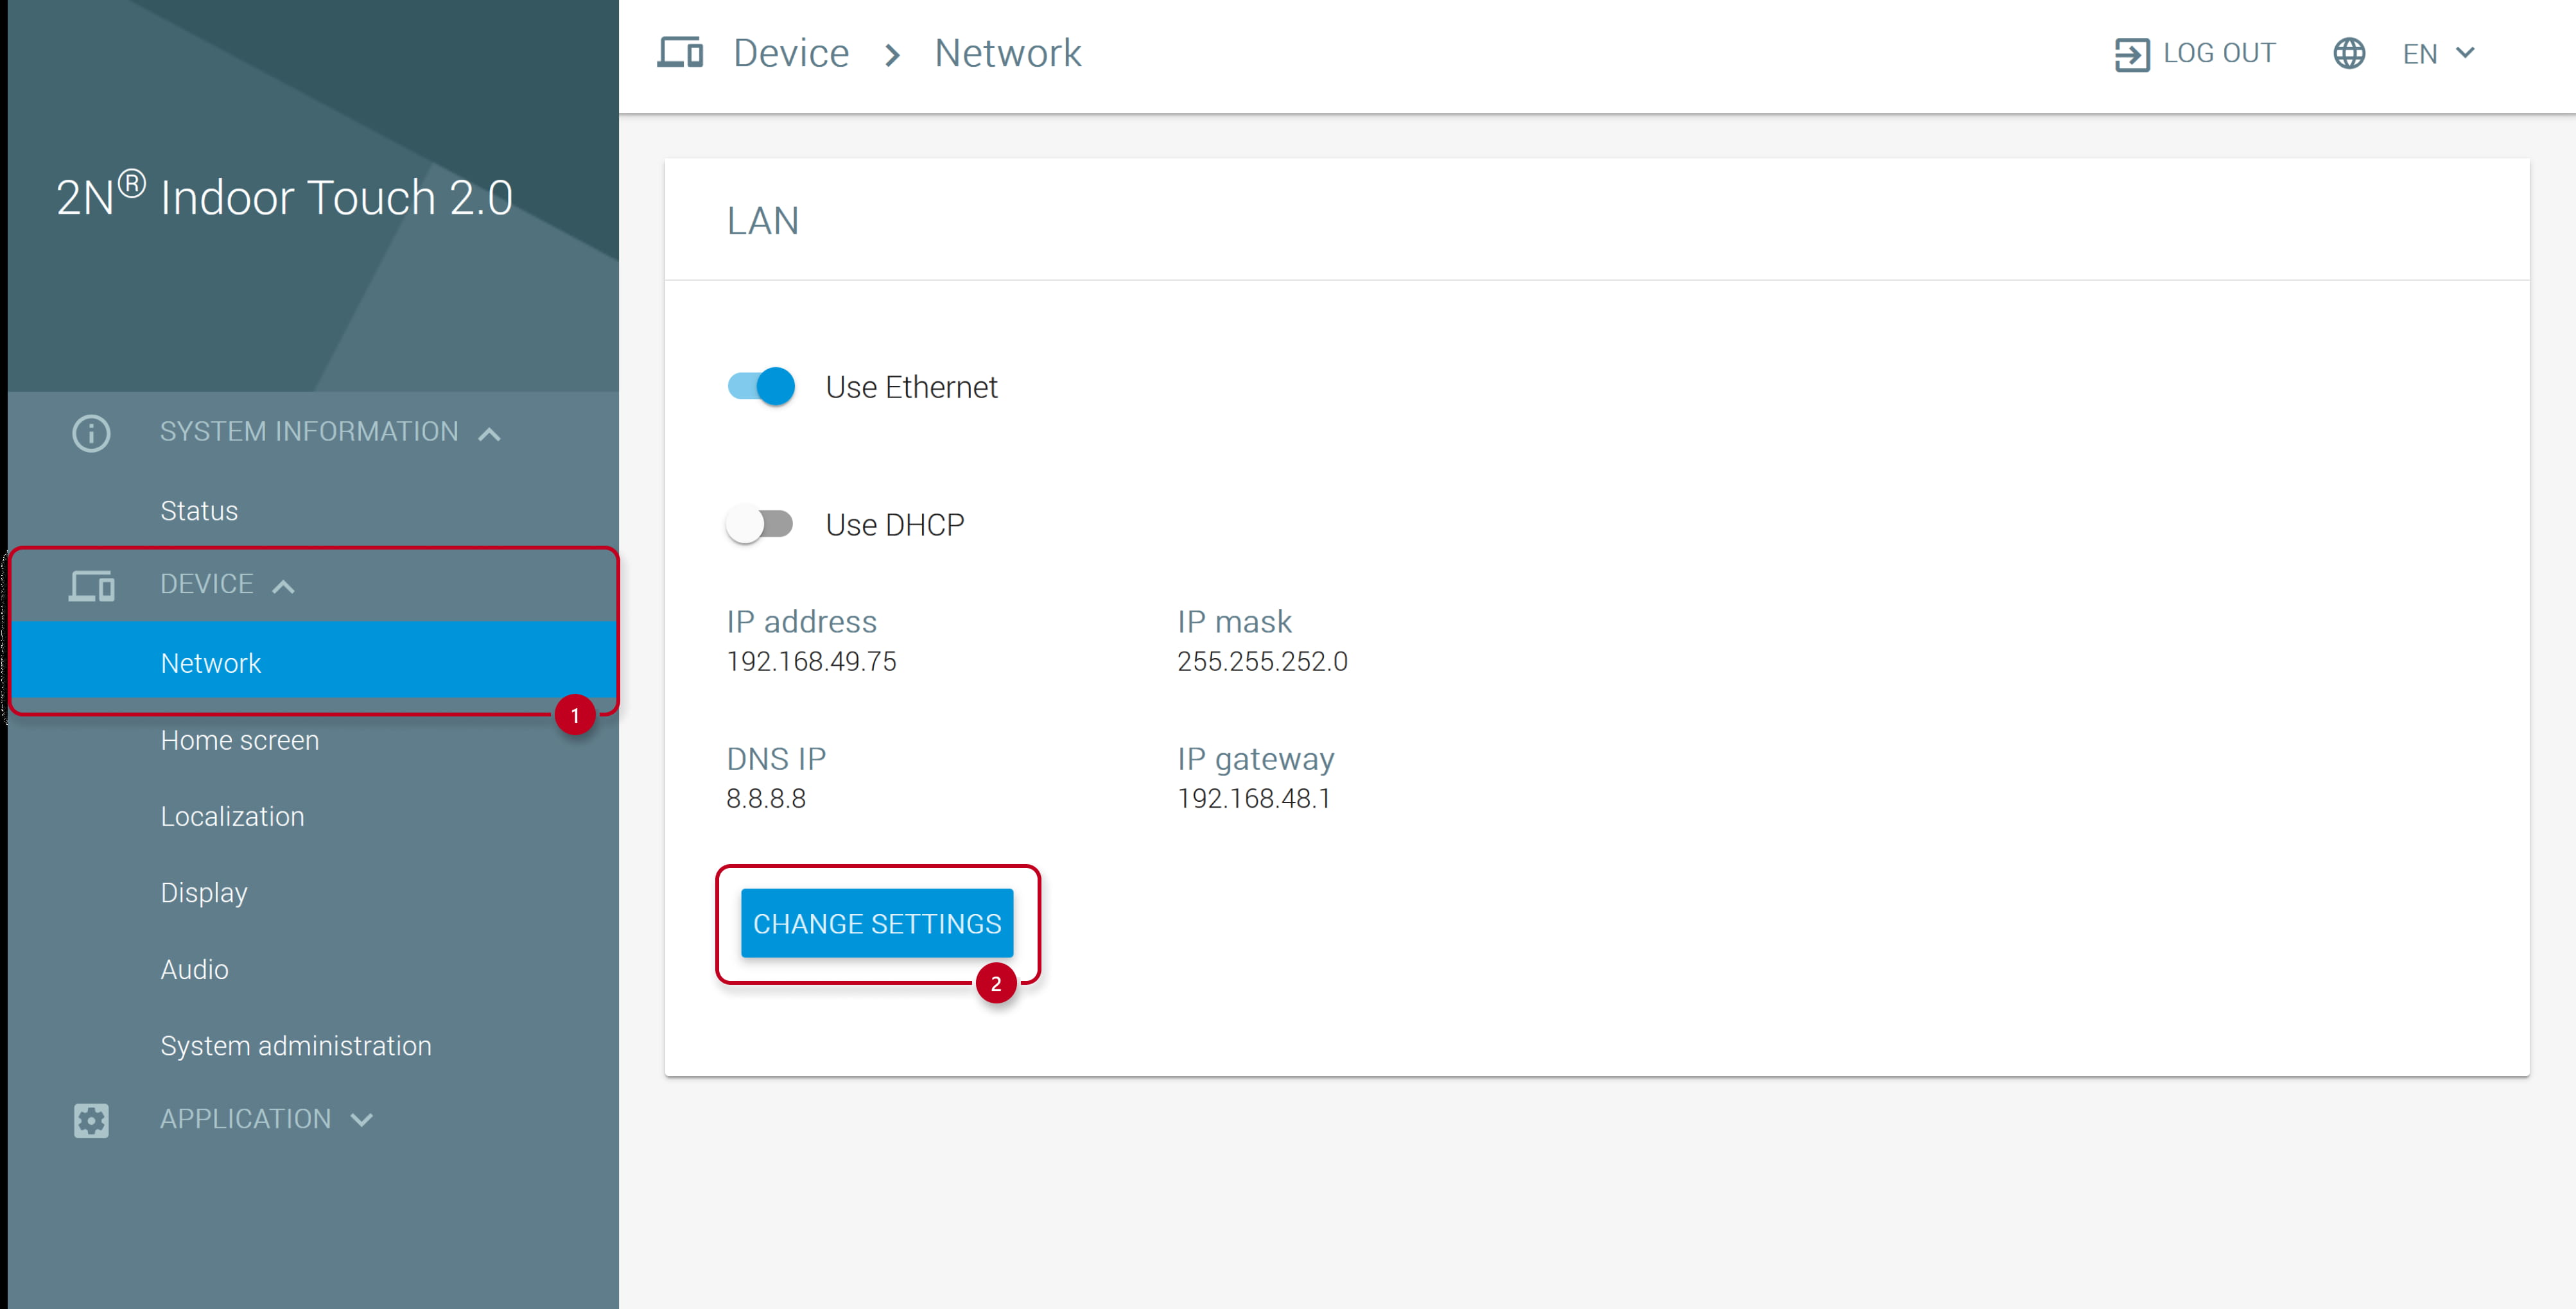Viewport: 2576px width, 1309px height.
Task: Click the CHANGE SETTINGS button
Action: point(877,923)
